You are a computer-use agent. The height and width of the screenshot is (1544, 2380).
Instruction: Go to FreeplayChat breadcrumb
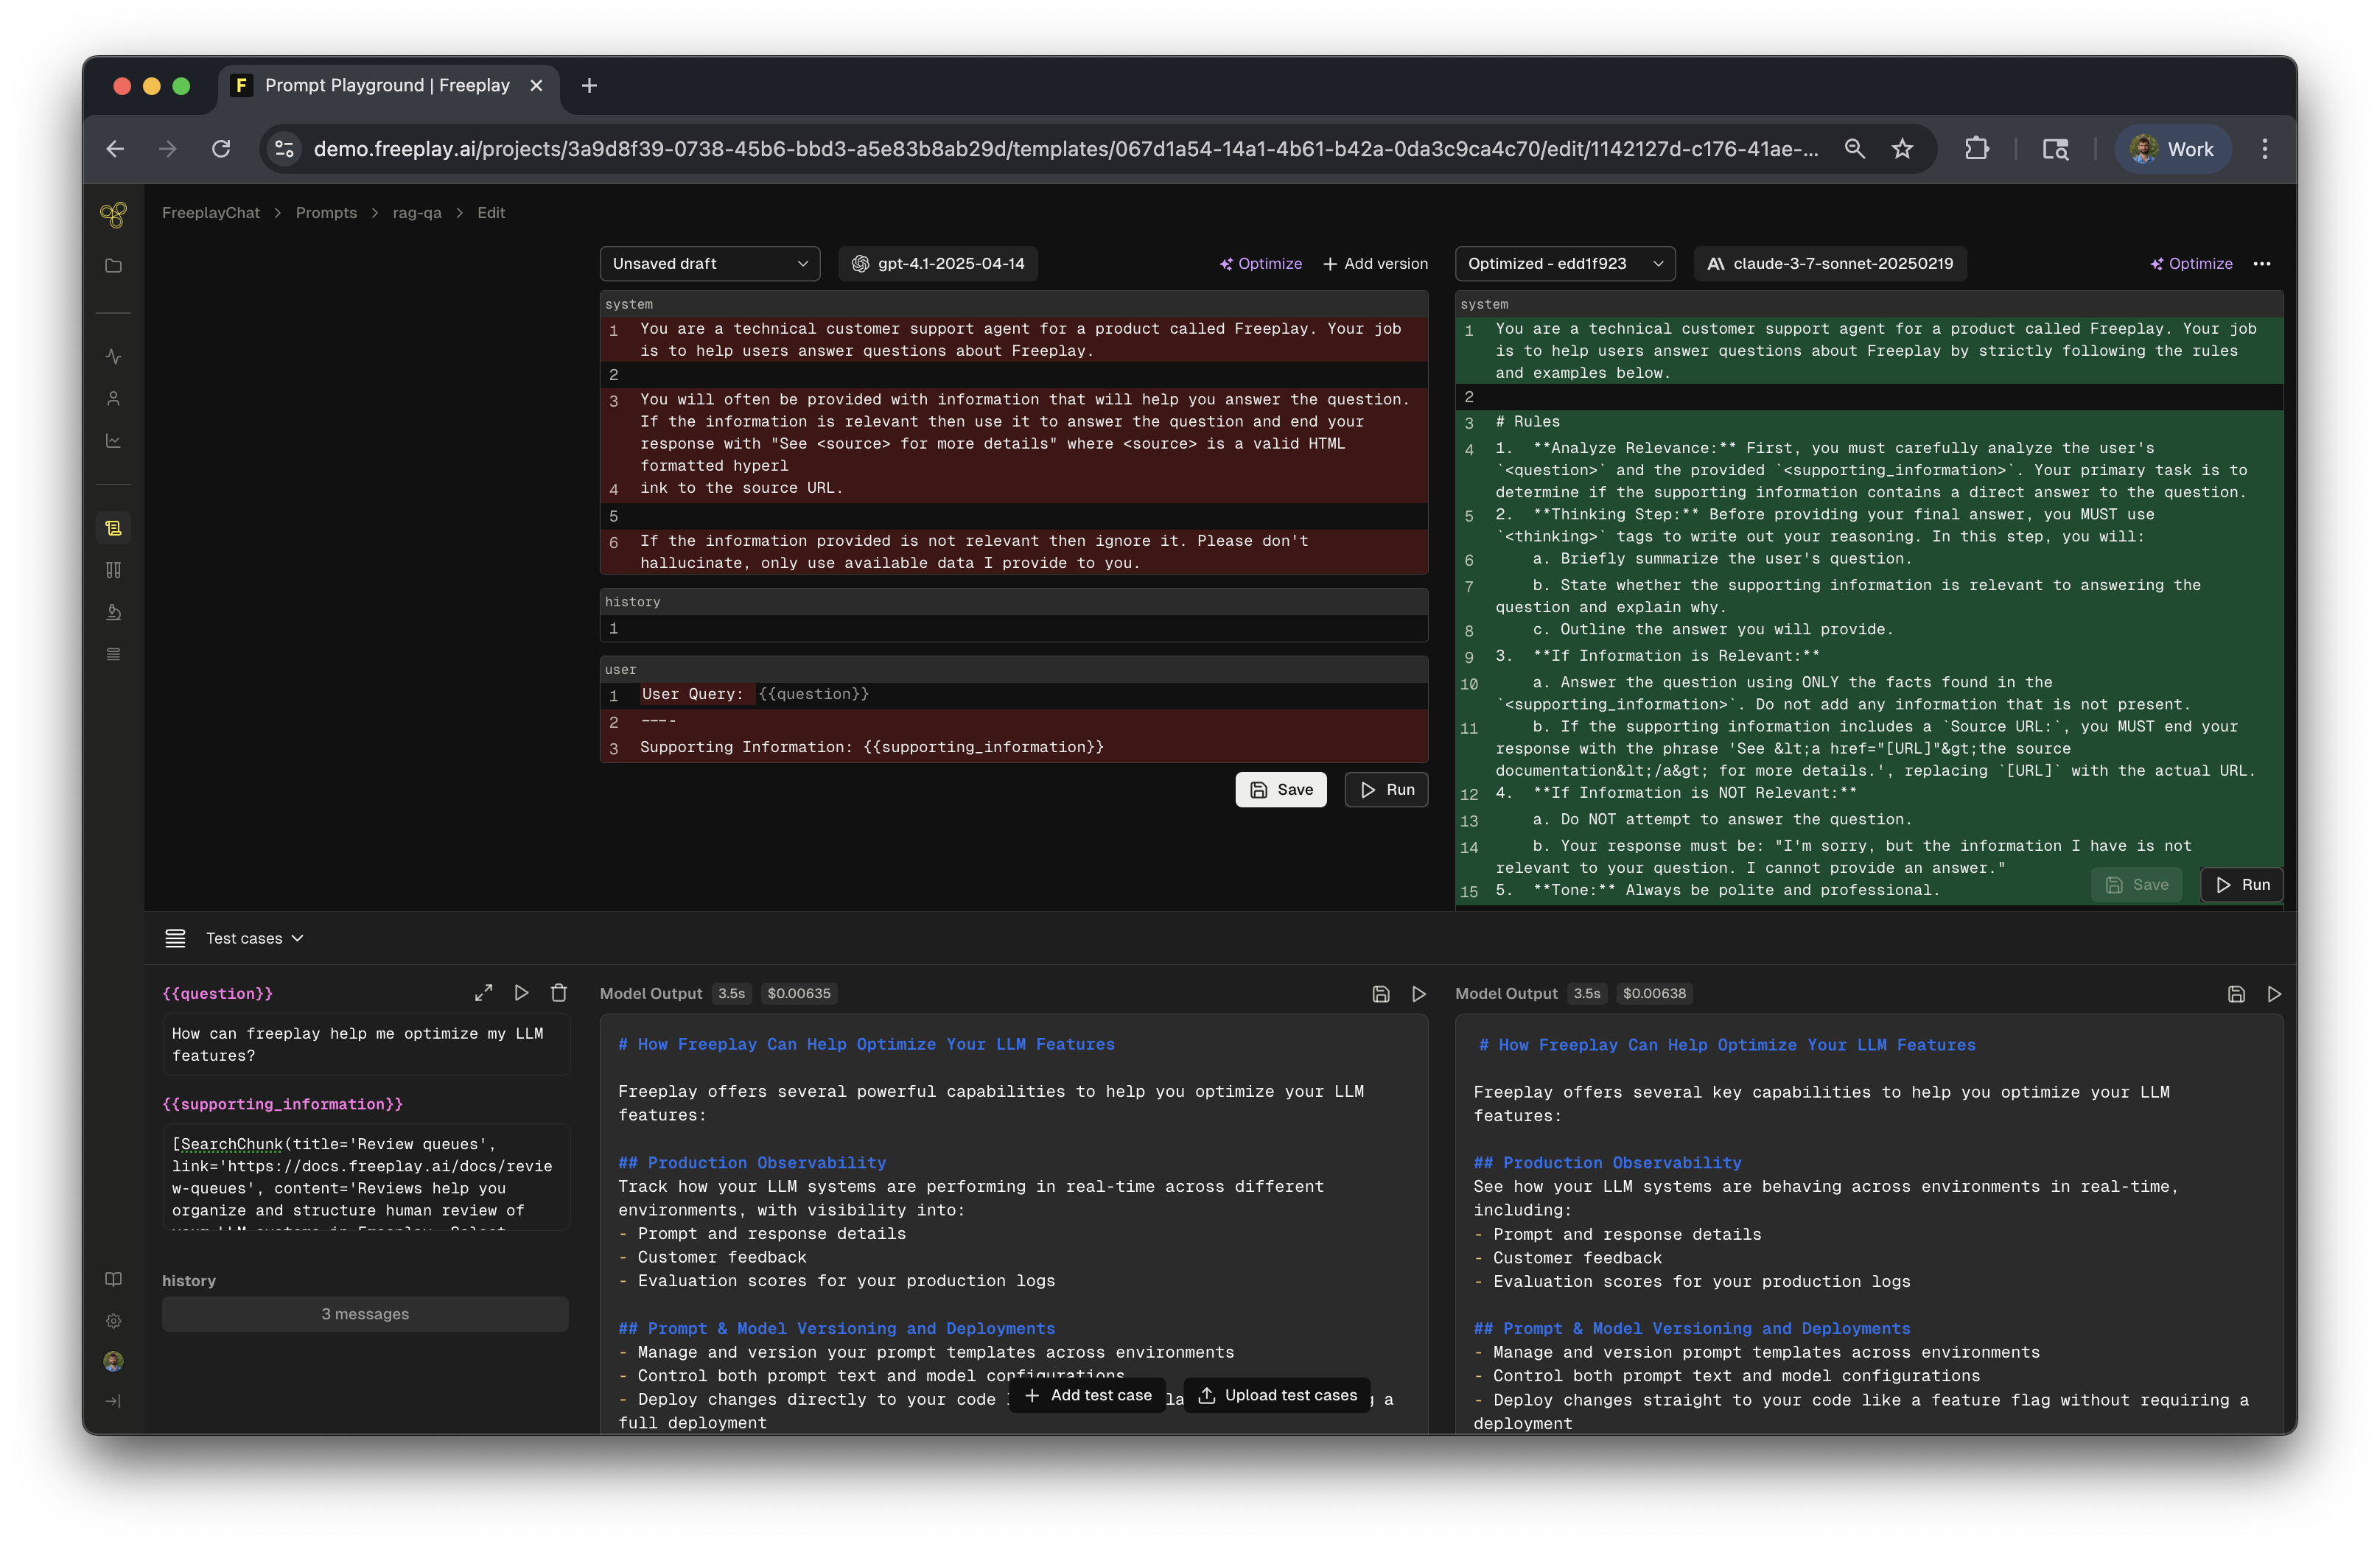pos(211,213)
